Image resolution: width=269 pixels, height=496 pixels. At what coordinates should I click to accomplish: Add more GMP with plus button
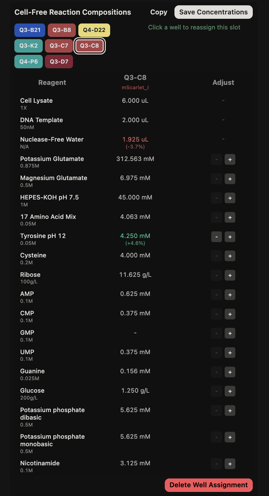230,333
